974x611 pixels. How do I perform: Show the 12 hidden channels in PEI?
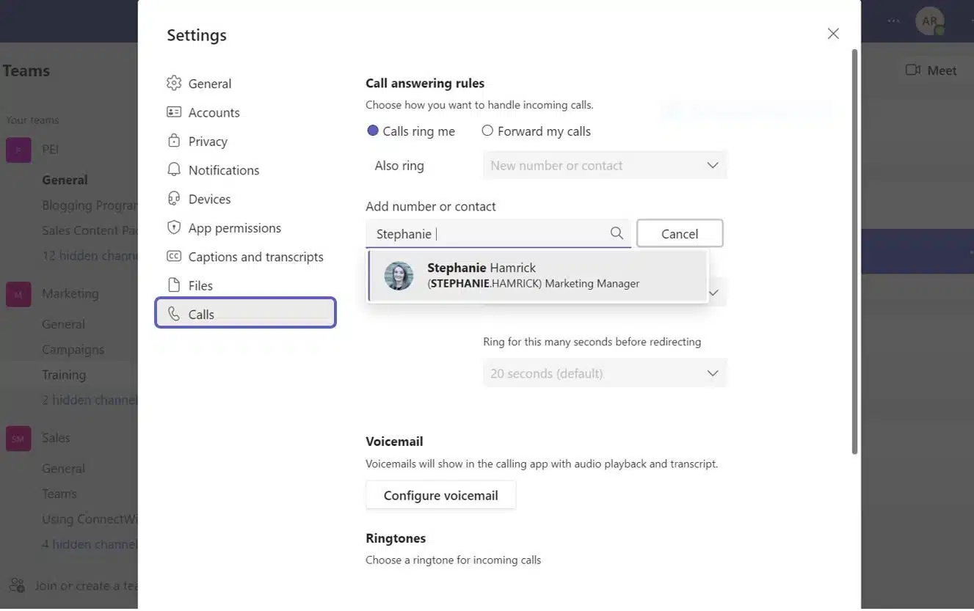(90, 255)
